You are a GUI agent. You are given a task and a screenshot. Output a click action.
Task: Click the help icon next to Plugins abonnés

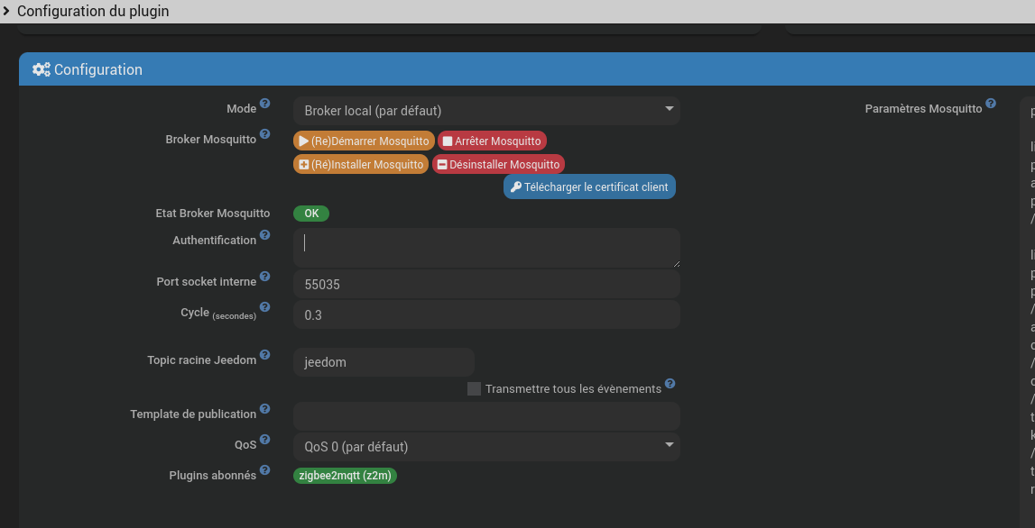264,470
